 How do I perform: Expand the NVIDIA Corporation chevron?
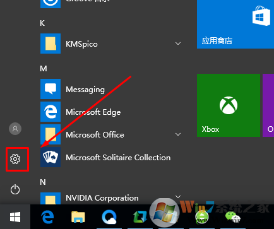[x=178, y=197]
